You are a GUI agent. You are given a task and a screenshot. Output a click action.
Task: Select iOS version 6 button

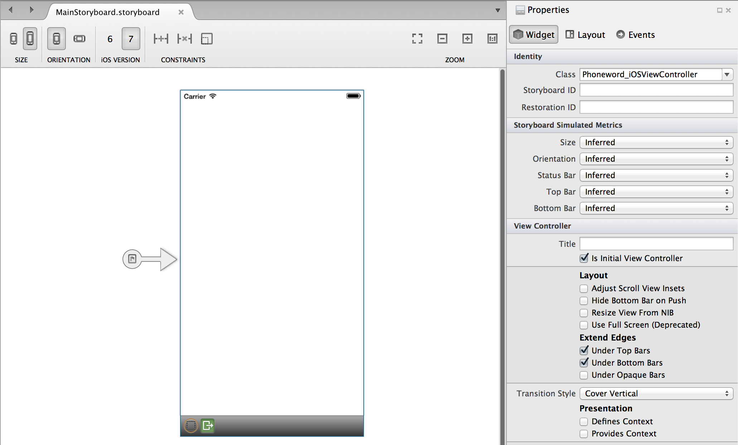point(110,39)
